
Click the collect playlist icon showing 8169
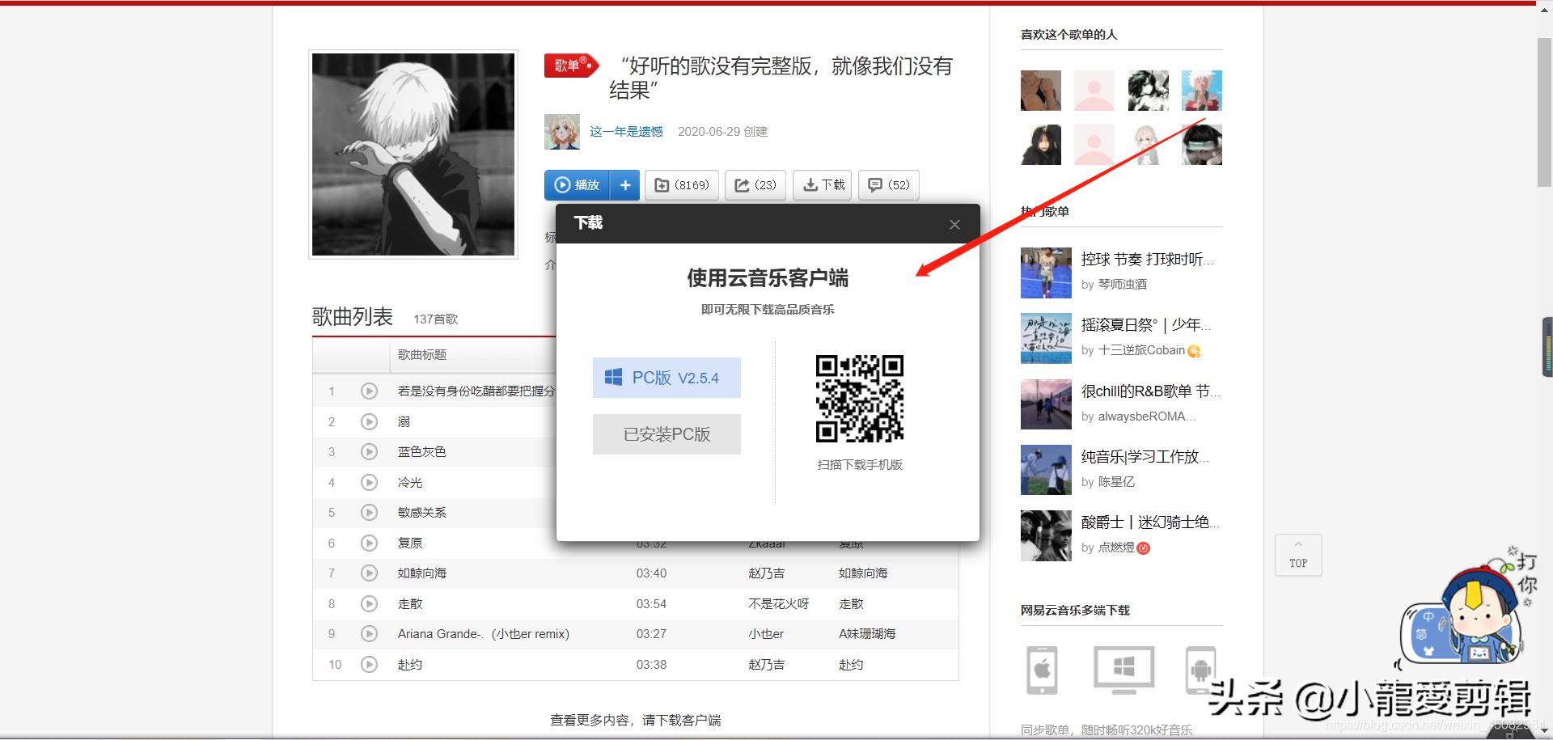click(681, 185)
